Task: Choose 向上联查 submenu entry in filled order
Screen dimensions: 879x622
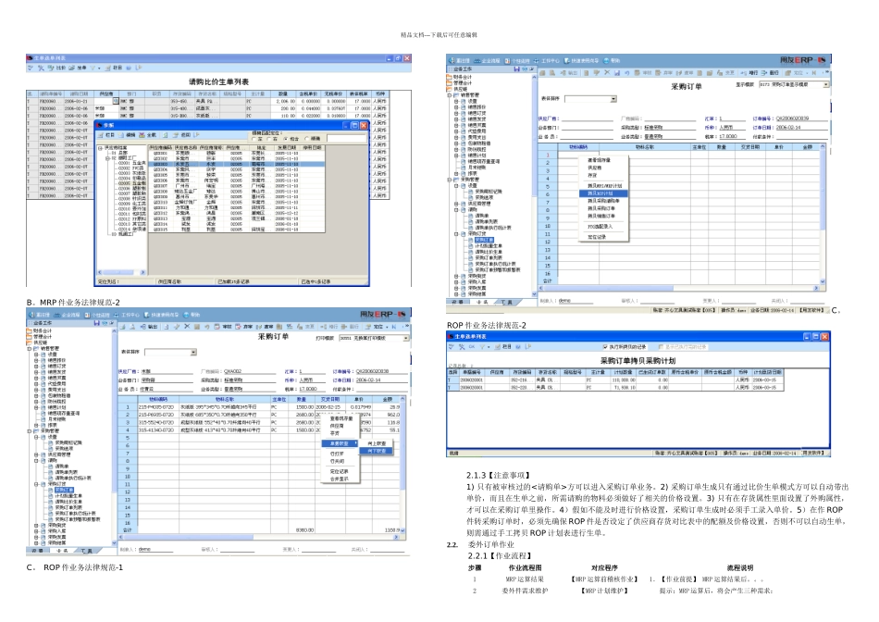Action: (377, 443)
